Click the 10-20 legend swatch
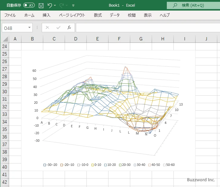The height and width of the screenshot is (187, 220). [x=105, y=165]
